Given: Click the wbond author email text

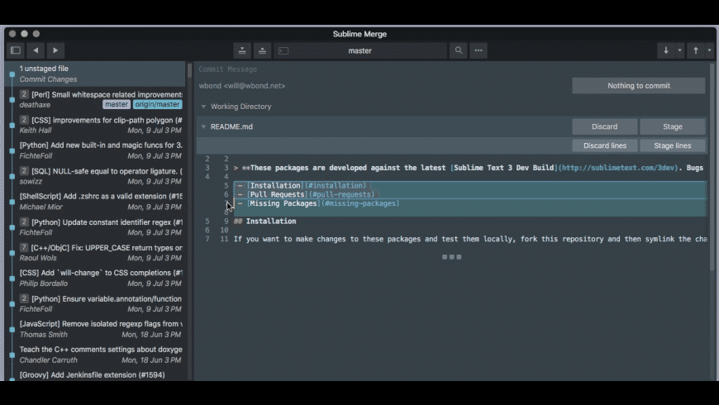Looking at the screenshot, I should pyautogui.click(x=241, y=86).
